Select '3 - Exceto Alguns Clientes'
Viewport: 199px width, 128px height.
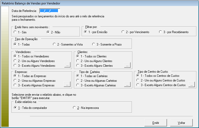(x=78, y=66)
